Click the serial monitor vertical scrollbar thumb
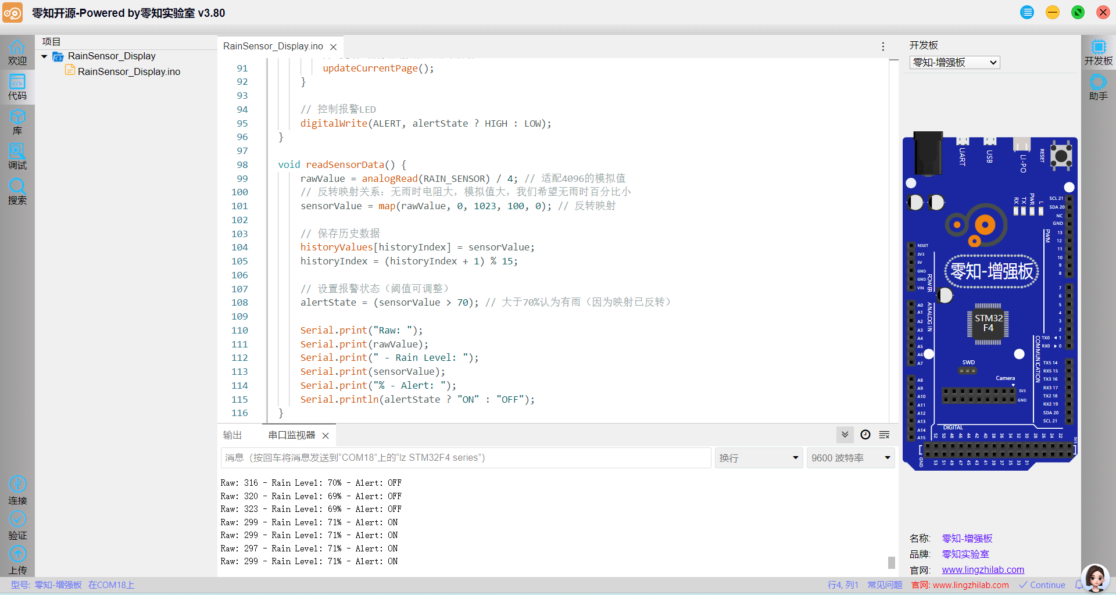This screenshot has width=1116, height=595. pos(891,562)
